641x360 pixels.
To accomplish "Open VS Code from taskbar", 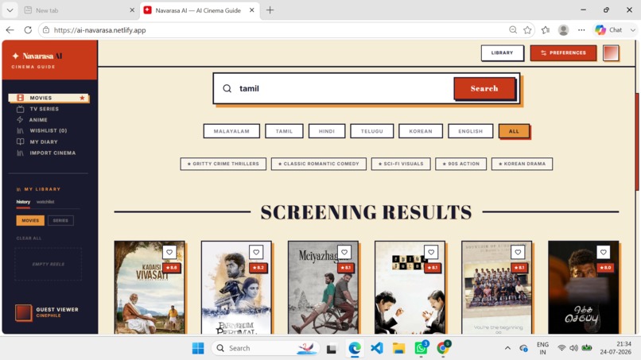I will click(x=377, y=348).
